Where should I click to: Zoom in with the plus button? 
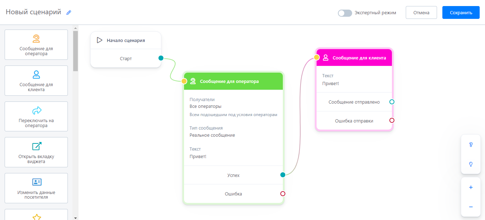click(x=471, y=187)
